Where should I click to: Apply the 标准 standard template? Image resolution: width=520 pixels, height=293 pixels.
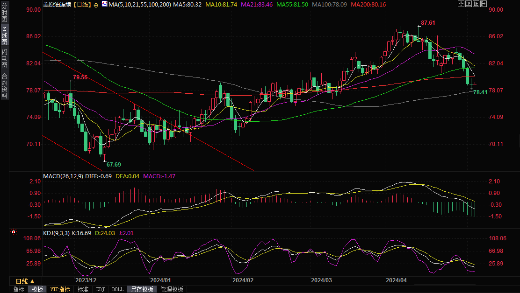click(83, 289)
